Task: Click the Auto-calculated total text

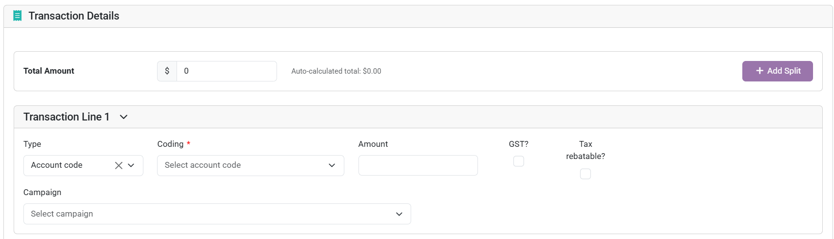Action: coord(337,71)
